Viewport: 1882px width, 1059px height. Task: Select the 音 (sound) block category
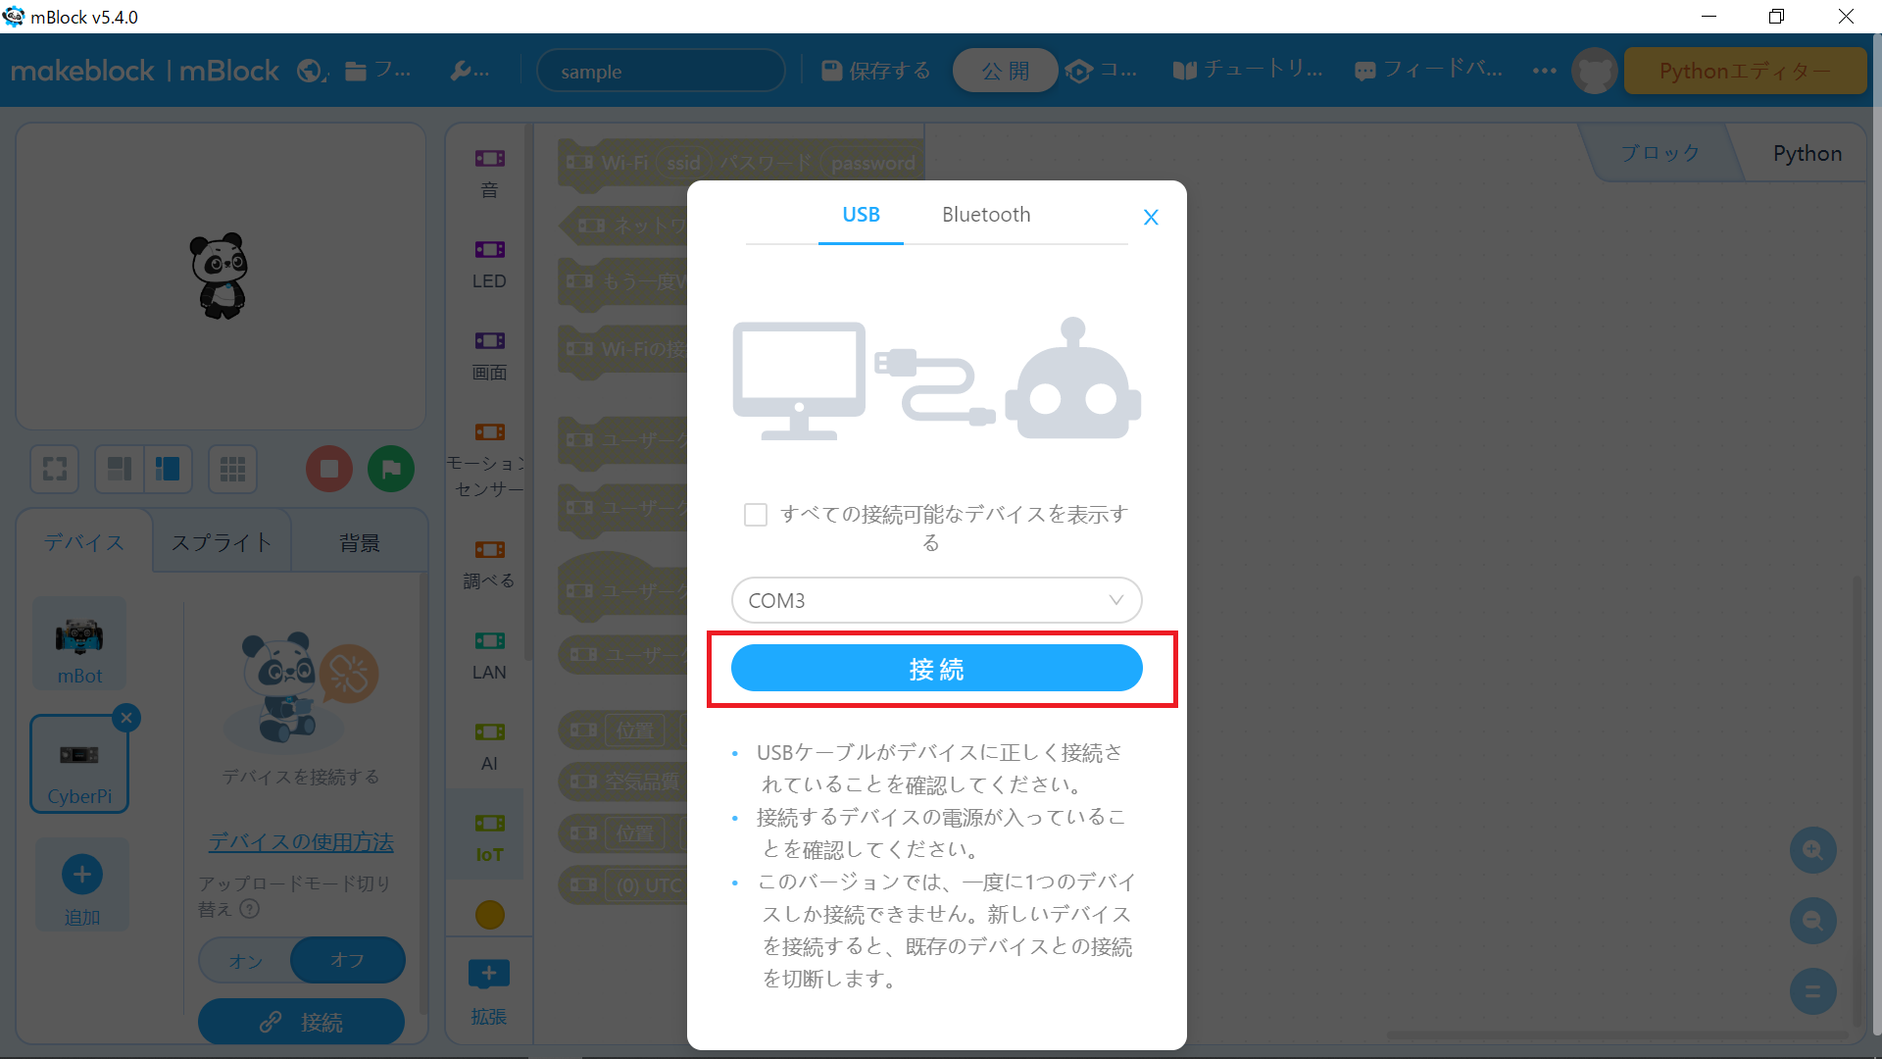488,172
